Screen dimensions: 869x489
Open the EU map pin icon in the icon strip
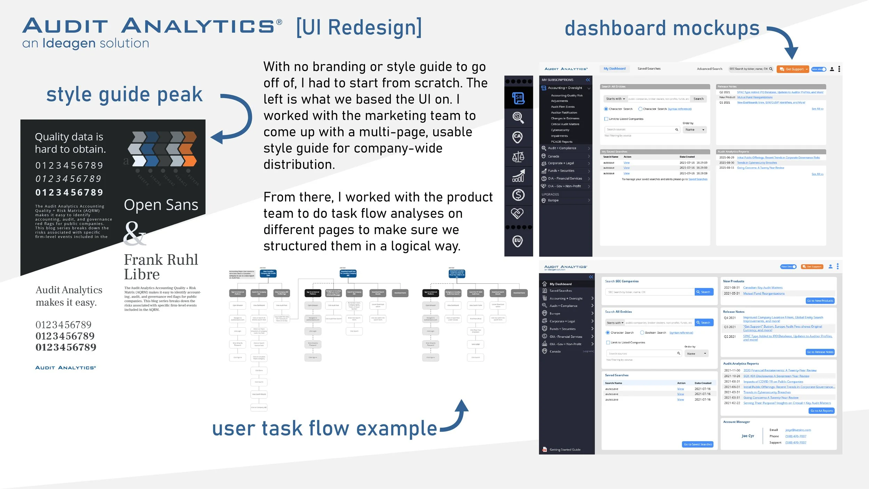pyautogui.click(x=518, y=241)
